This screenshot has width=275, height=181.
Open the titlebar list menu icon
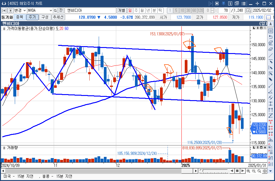click(x=243, y=4)
